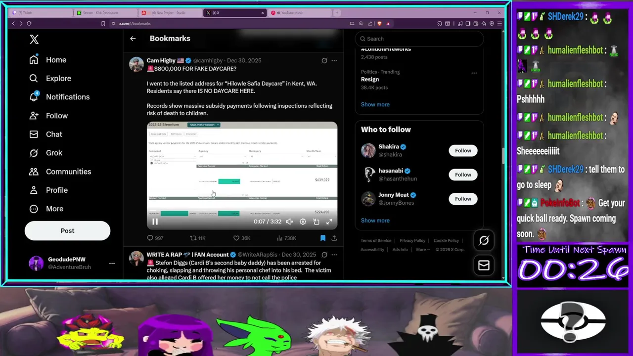Show more trending topics

pyautogui.click(x=375, y=104)
